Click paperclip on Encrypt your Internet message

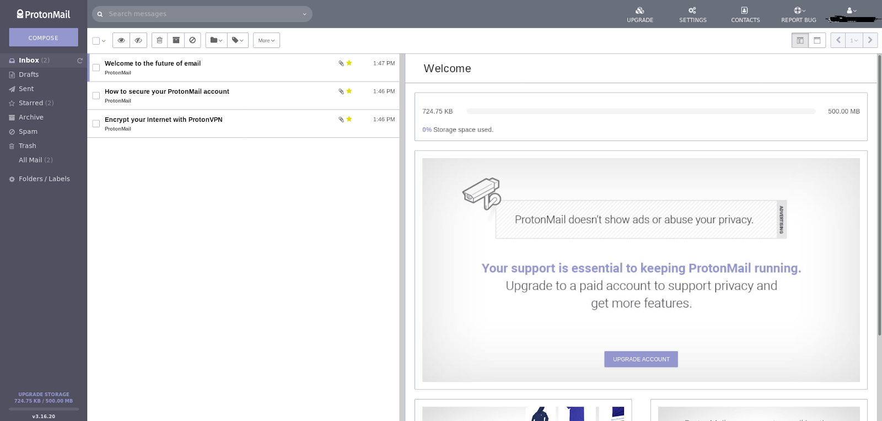pyautogui.click(x=341, y=120)
